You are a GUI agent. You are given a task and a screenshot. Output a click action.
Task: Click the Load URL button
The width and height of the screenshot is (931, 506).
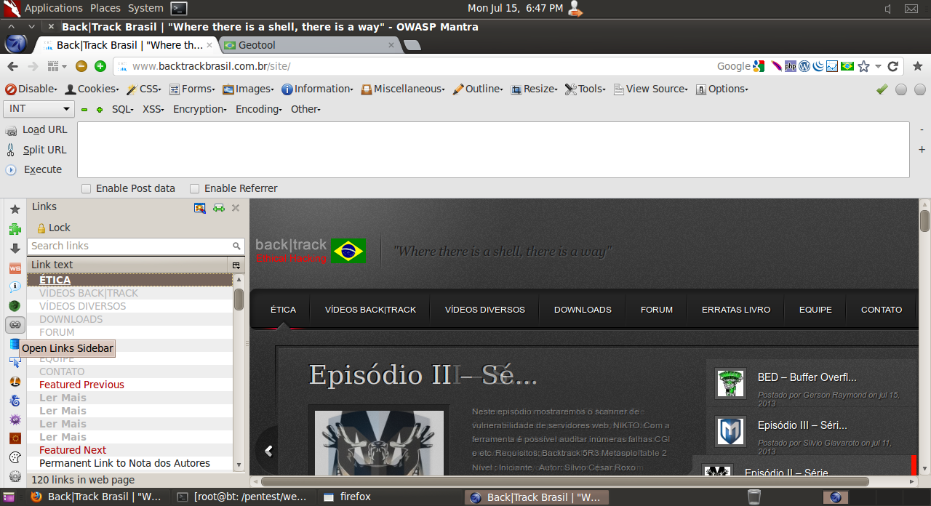coord(36,129)
